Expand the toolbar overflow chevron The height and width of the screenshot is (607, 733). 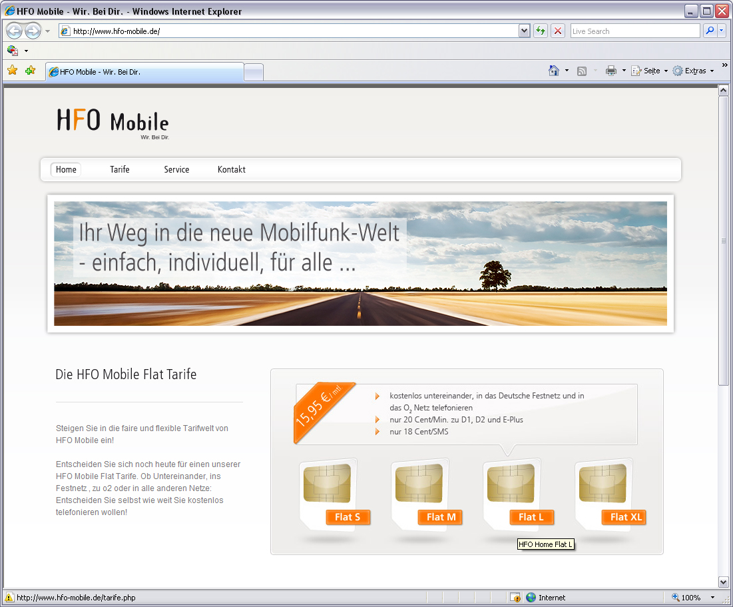tap(724, 65)
